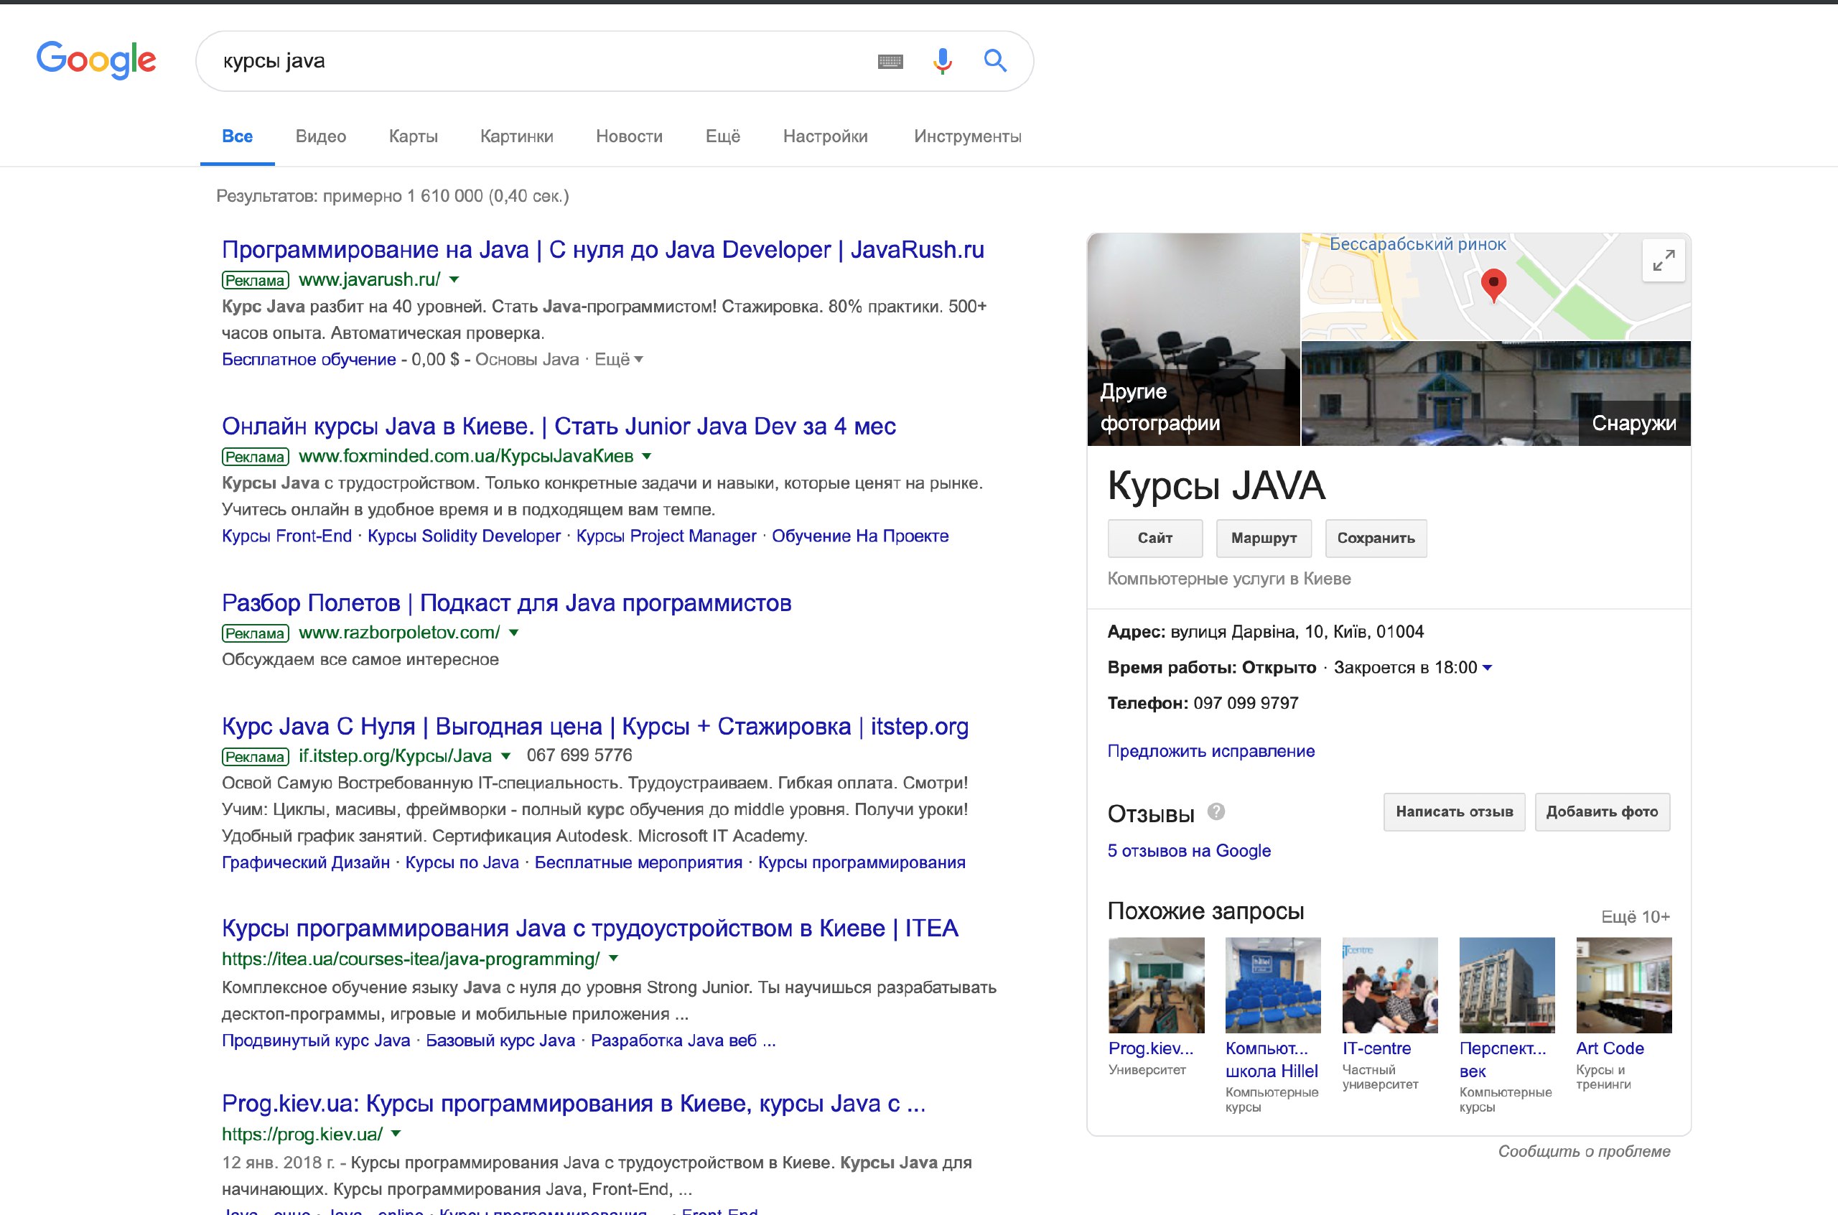Click the Маршрут directions button

1264,538
